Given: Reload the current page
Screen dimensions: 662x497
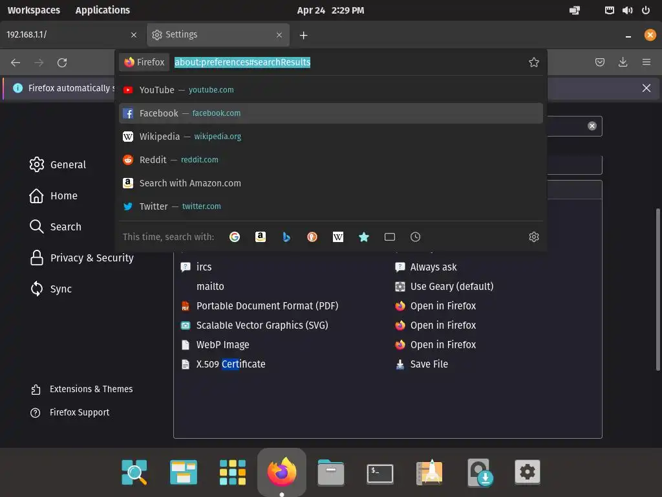Looking at the screenshot, I should (62, 63).
